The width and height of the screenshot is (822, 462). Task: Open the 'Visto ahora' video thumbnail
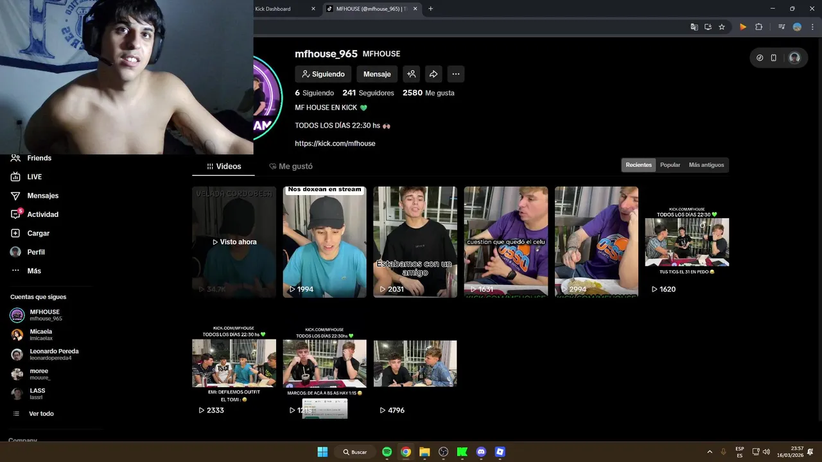[x=234, y=242]
